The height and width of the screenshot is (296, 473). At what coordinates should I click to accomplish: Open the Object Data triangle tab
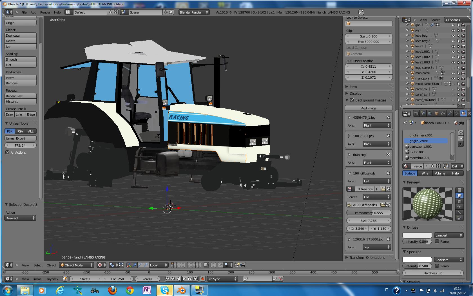[457, 113]
